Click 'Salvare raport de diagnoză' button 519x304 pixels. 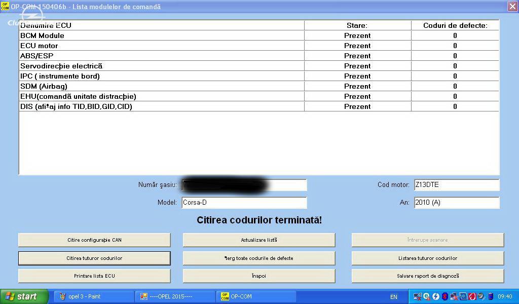pyautogui.click(x=428, y=276)
